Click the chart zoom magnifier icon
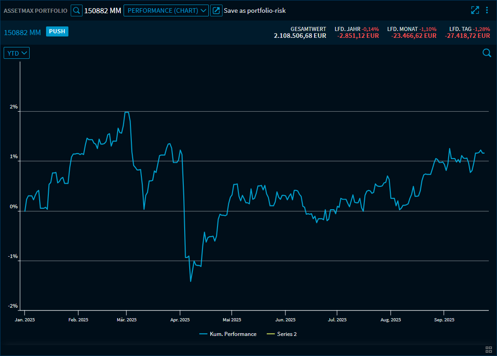This screenshot has height=356, width=497. [487, 53]
